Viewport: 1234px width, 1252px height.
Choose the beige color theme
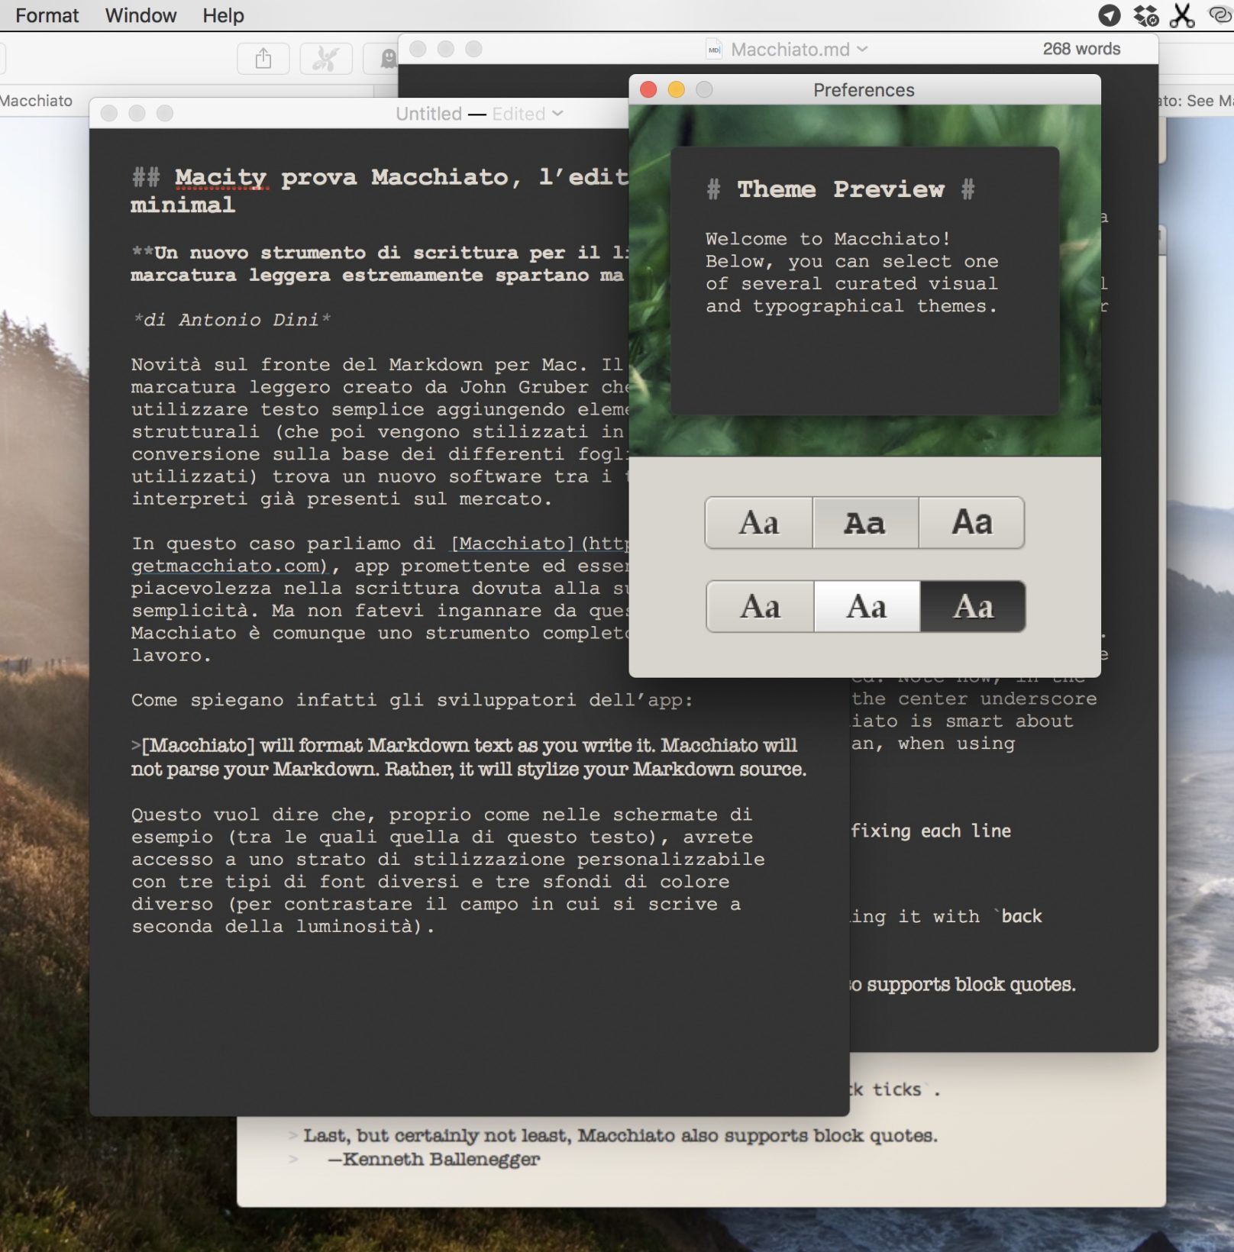(761, 607)
